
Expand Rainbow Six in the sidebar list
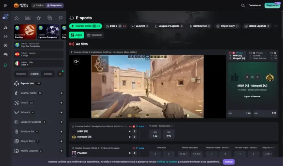point(61,132)
